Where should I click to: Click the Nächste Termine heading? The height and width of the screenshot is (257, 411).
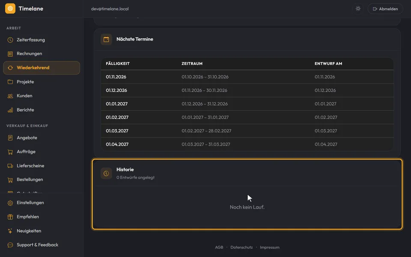pos(135,39)
